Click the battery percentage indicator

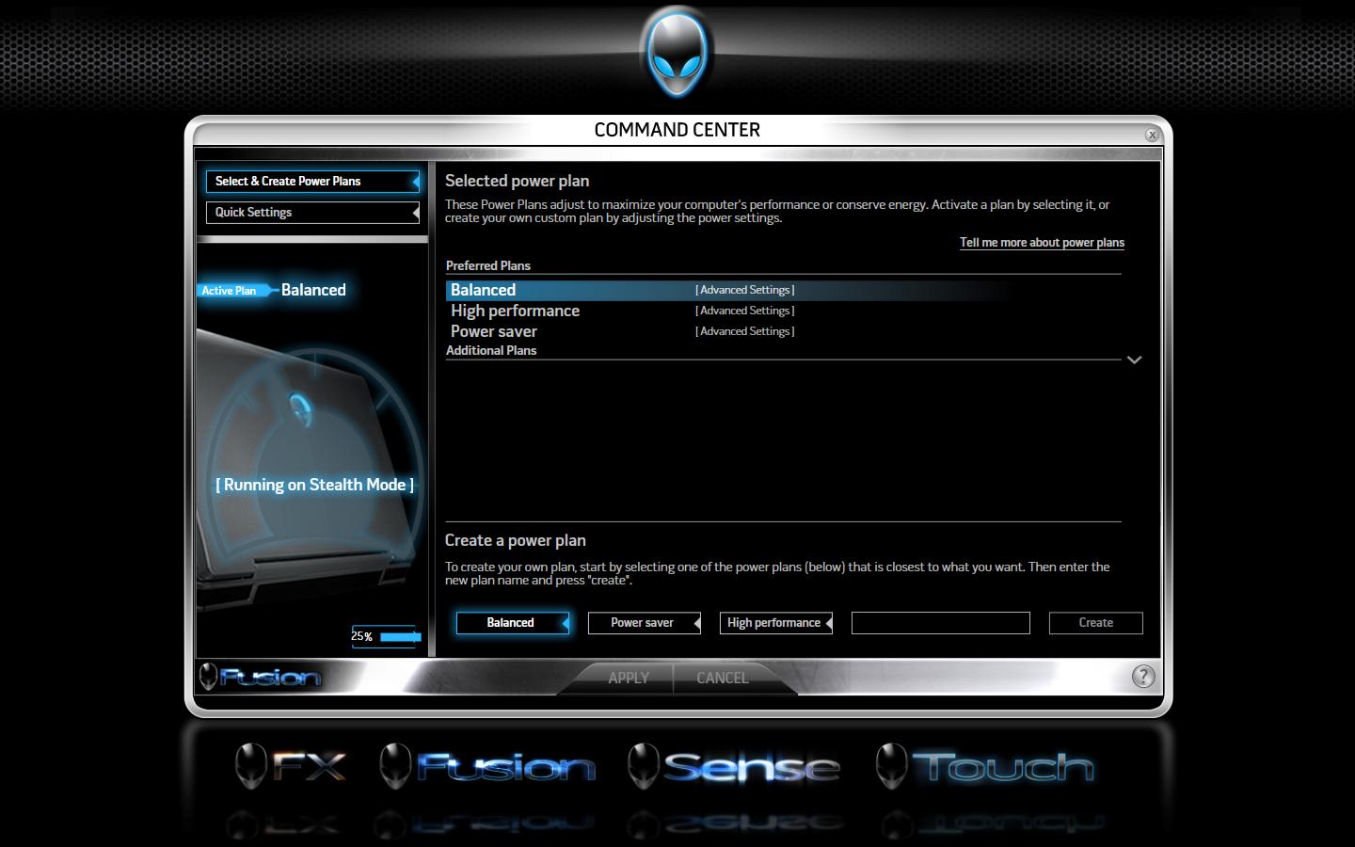(386, 636)
